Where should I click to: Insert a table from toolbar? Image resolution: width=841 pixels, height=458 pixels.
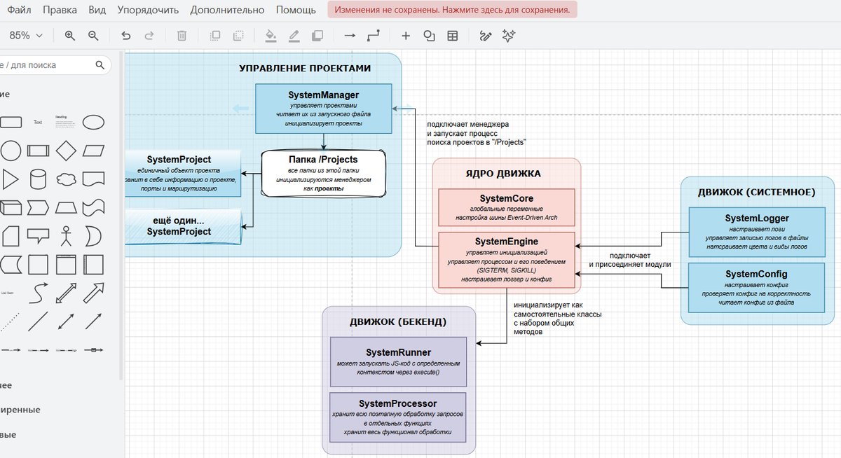453,36
